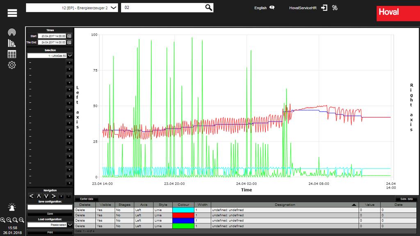Click the zoom out magnifier icon
This screenshot has height=236, width=420.
tap(9, 220)
